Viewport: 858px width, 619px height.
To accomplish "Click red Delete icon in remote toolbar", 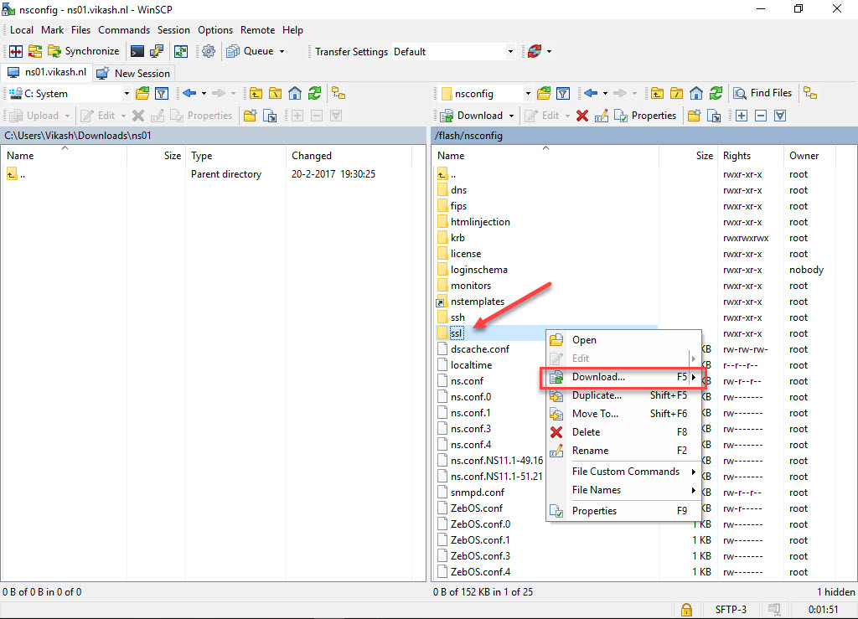I will (582, 116).
